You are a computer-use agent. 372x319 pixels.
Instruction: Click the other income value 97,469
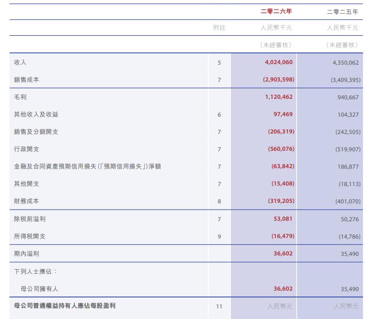[x=283, y=115]
